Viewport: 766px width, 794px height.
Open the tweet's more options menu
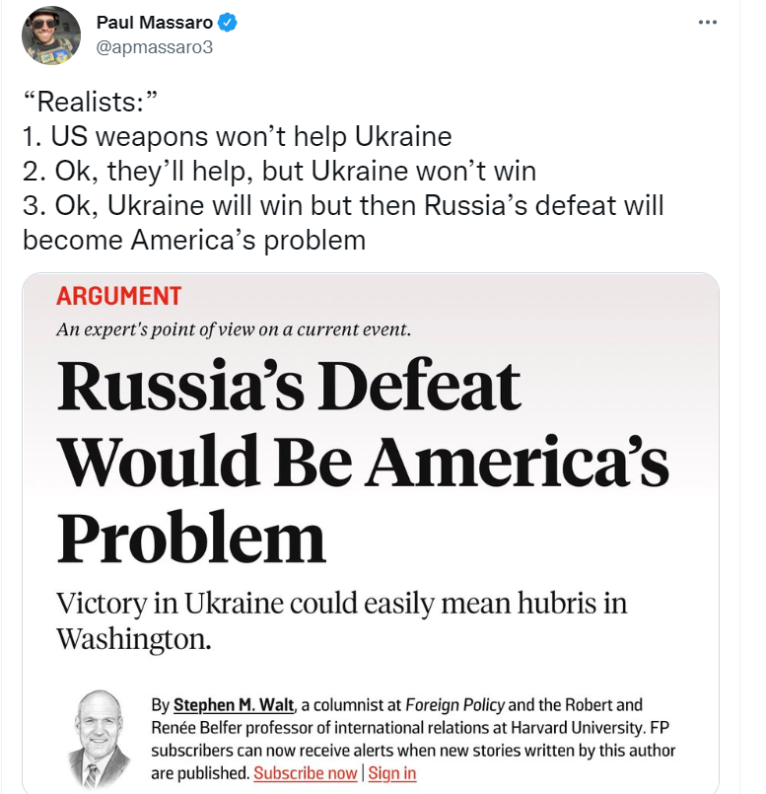point(707,23)
